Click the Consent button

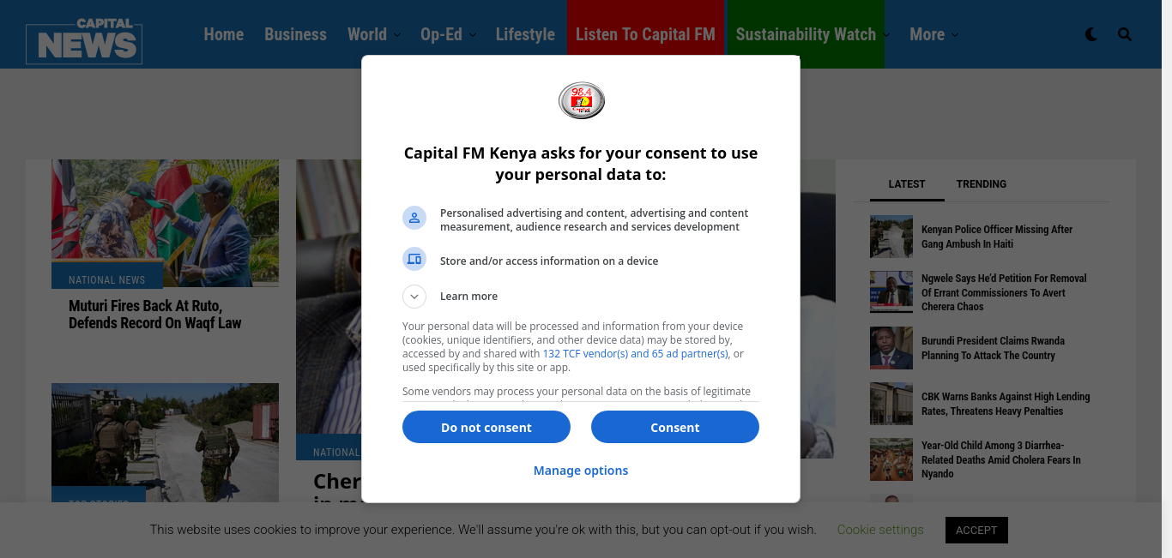[675, 427]
